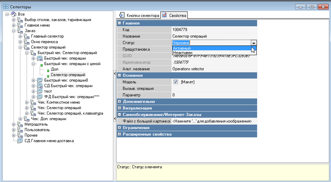Choose 'Активный' in status dropdown list
This screenshot has height=182, width=331.
pyautogui.click(x=182, y=49)
